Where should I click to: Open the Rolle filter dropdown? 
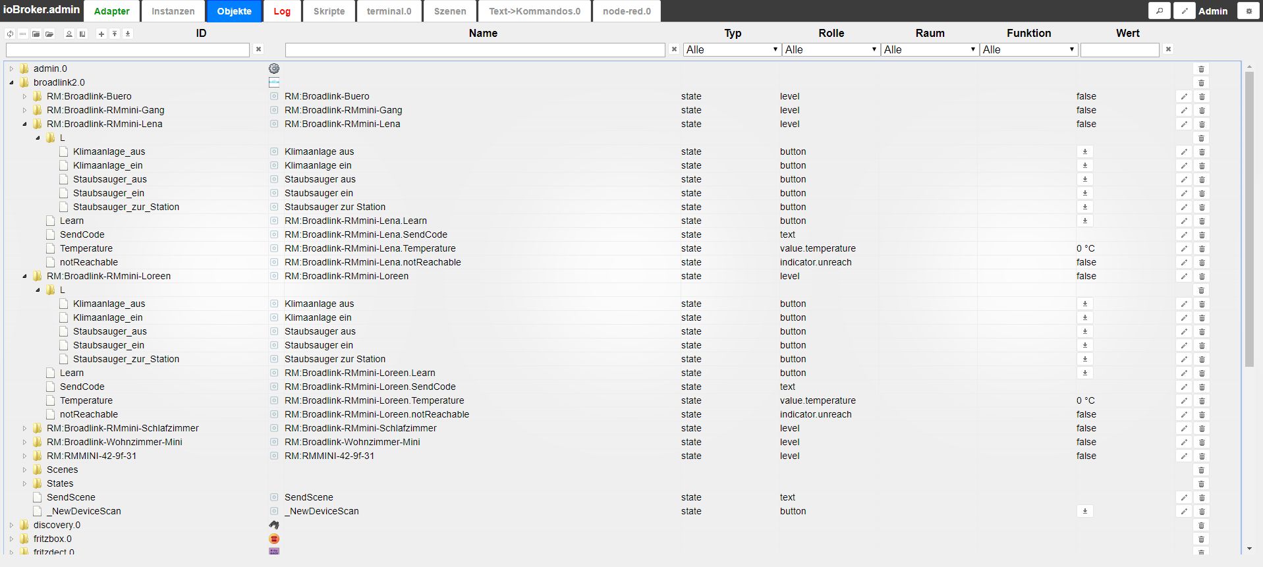(x=831, y=49)
